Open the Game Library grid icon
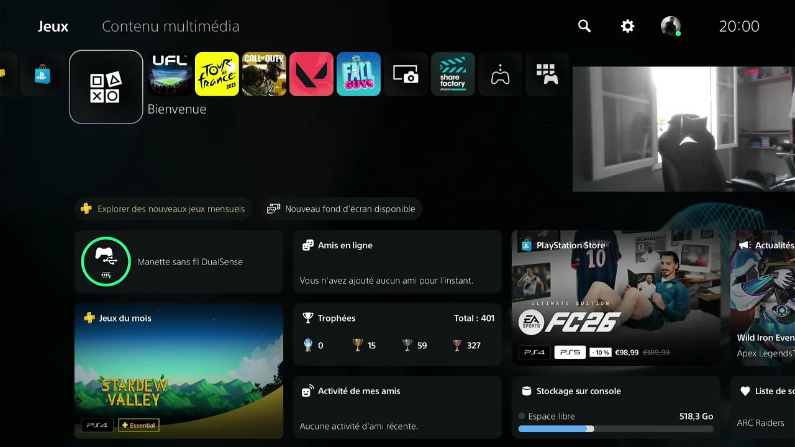Screen dimensions: 795x447 (x=547, y=74)
